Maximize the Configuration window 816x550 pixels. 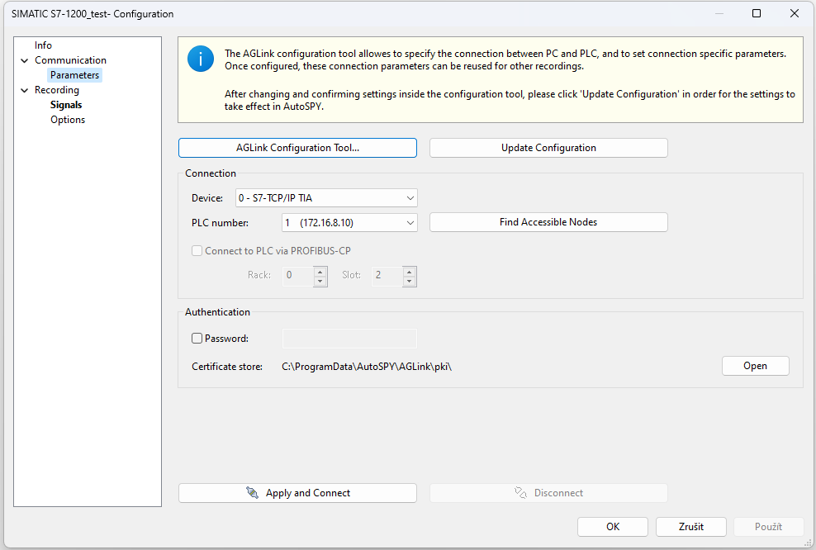tap(757, 13)
